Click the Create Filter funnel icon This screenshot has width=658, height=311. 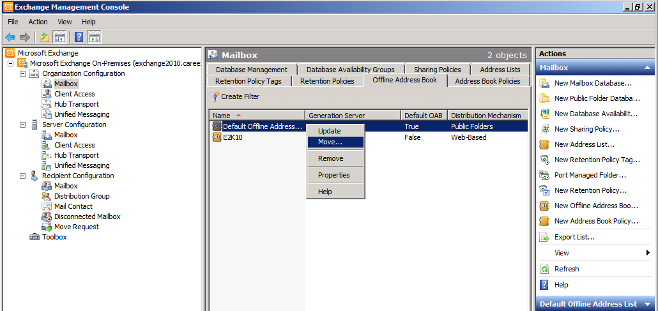pos(215,96)
